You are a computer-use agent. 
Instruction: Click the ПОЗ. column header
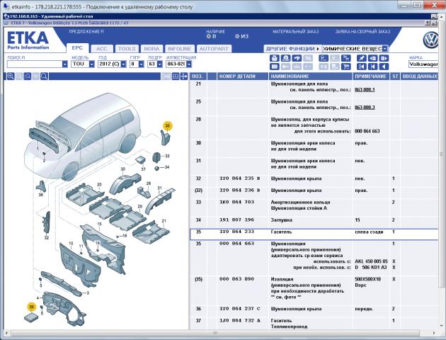click(x=198, y=76)
